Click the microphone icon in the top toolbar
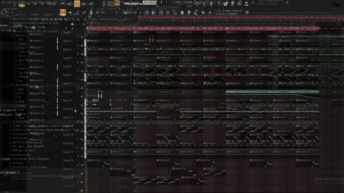The image size is (344, 193). (x=212, y=3)
